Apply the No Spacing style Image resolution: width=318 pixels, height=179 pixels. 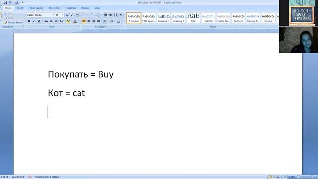click(149, 18)
